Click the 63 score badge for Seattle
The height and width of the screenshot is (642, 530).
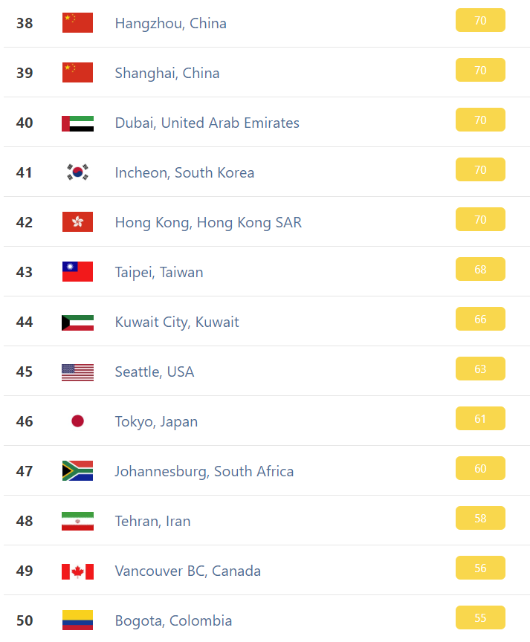480,369
